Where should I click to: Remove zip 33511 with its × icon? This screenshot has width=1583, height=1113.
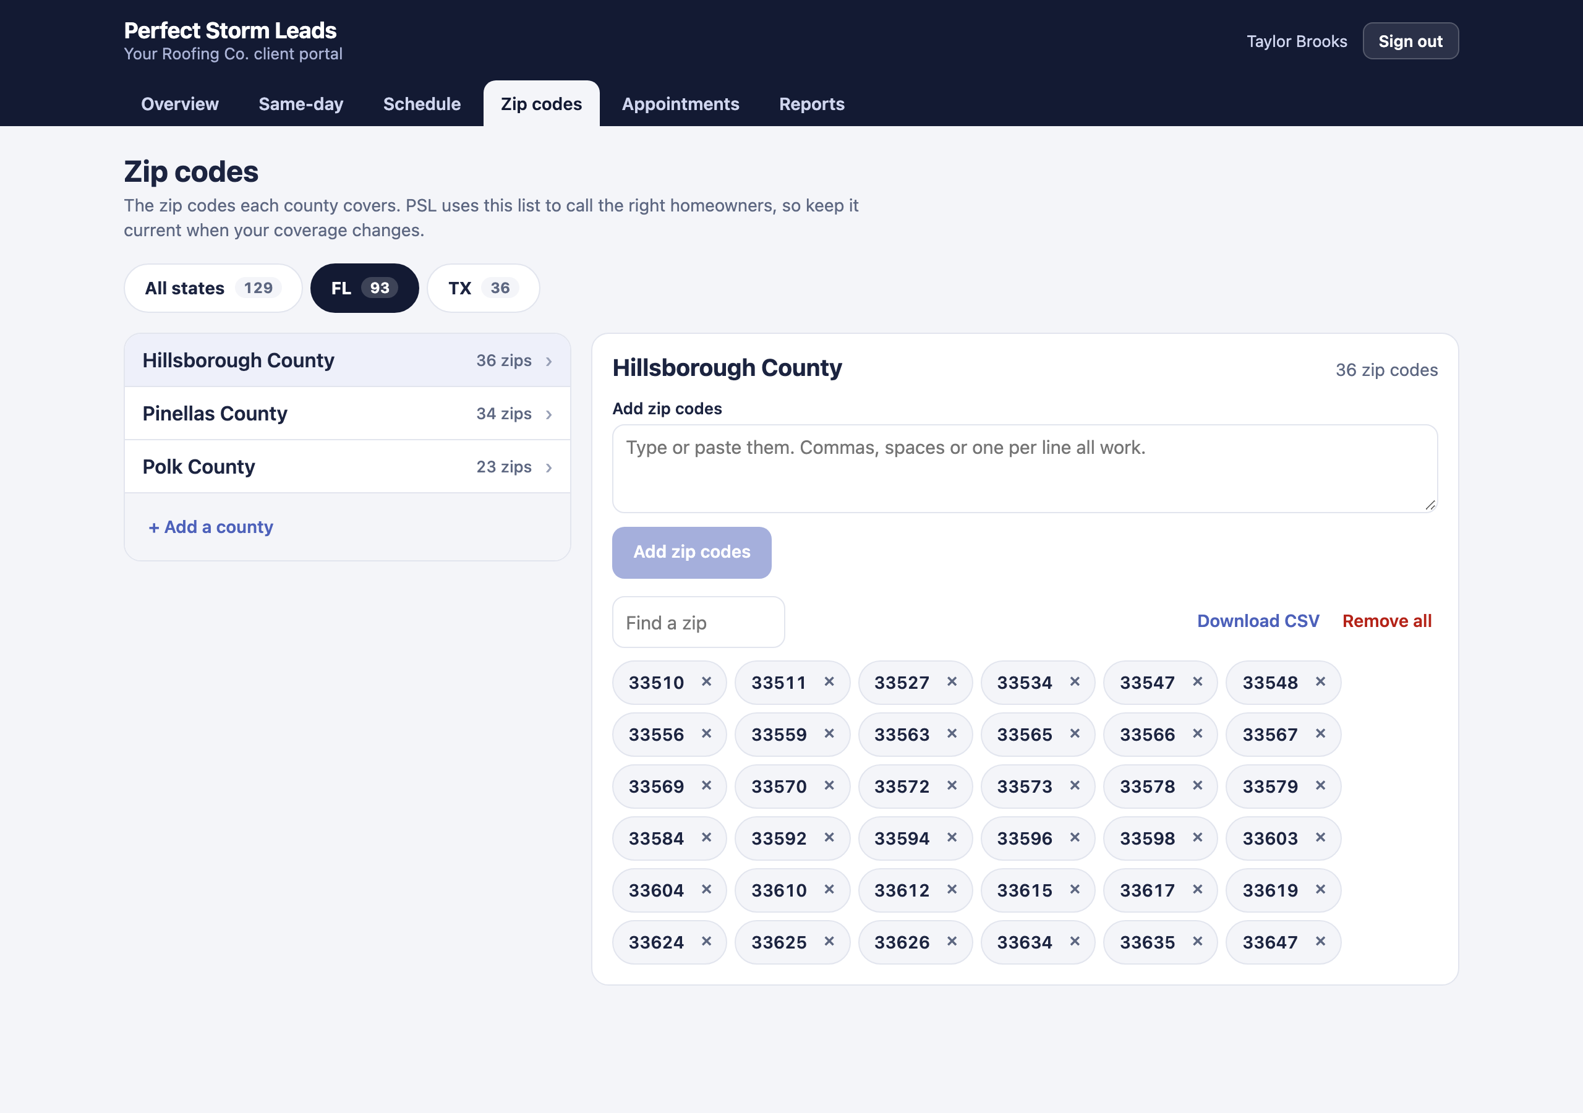(x=829, y=682)
